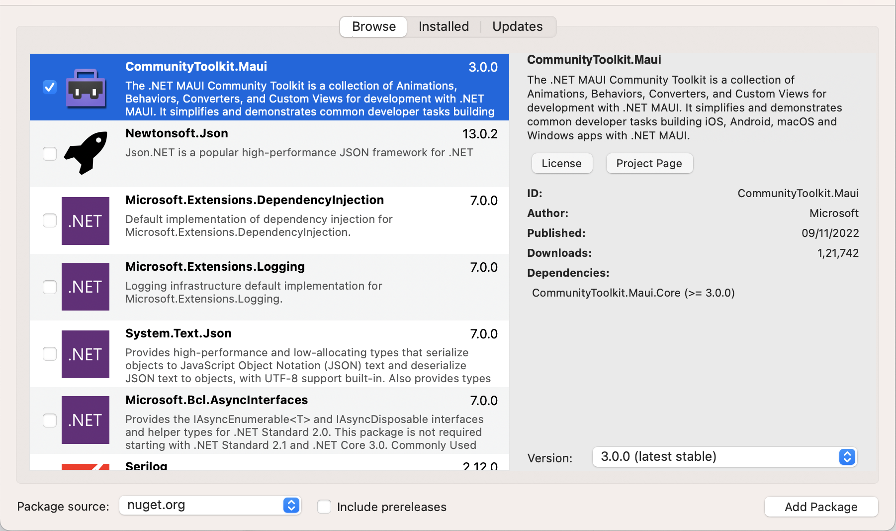Click the Serilog package icon

tap(85, 468)
